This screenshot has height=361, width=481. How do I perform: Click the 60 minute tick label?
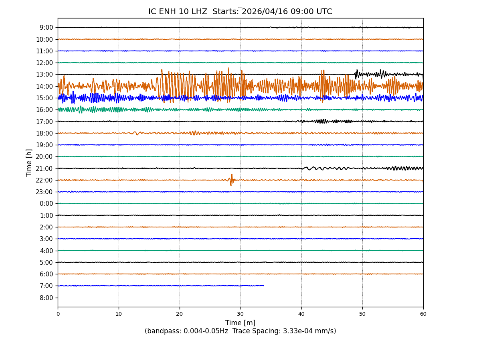(x=423, y=314)
